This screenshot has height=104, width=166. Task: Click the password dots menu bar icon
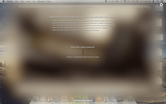pyautogui.click(x=113, y=1)
